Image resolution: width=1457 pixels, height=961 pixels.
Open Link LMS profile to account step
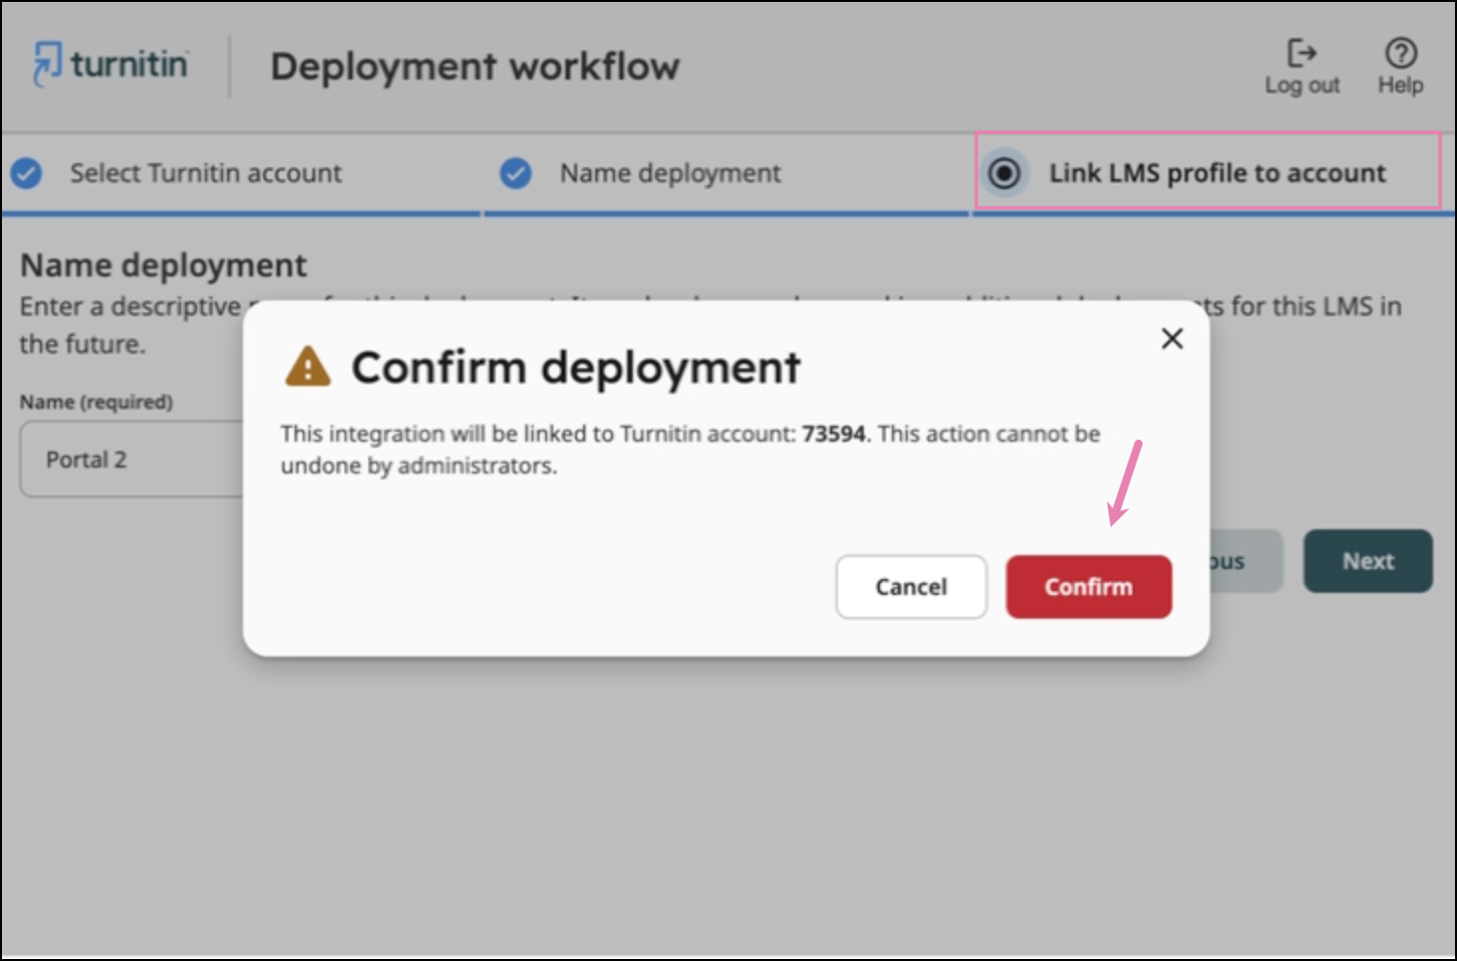1217,173
